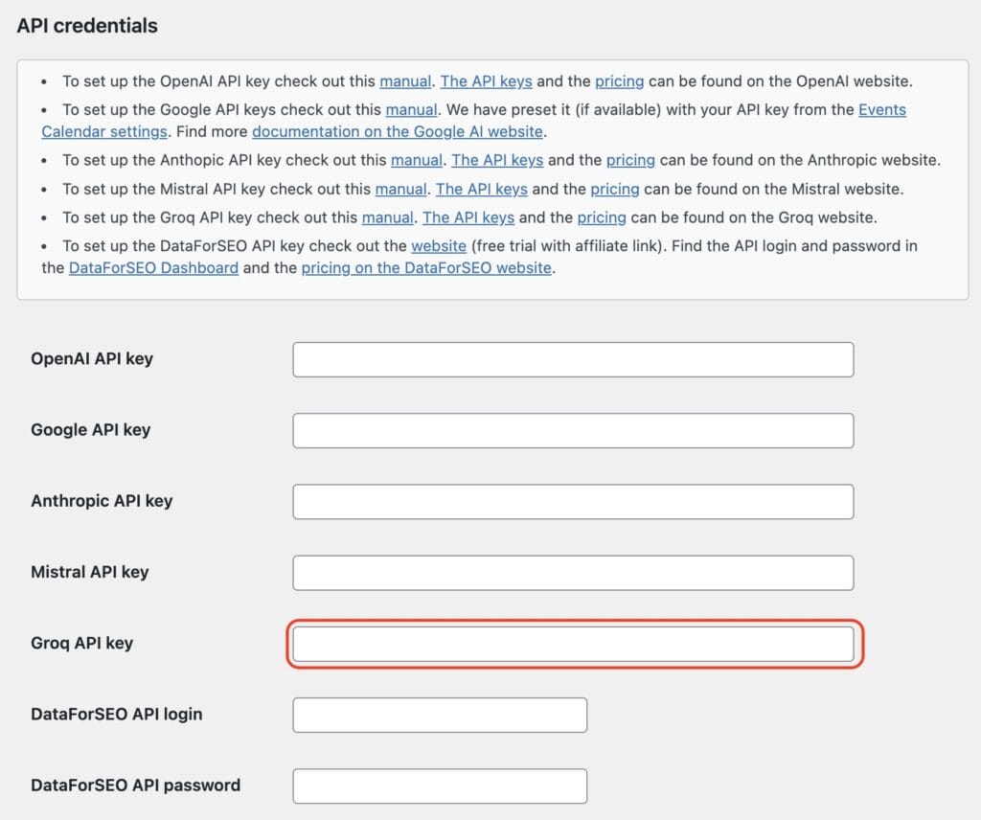This screenshot has width=981, height=820.
Task: Open the Mistral pricing link
Action: pos(614,189)
